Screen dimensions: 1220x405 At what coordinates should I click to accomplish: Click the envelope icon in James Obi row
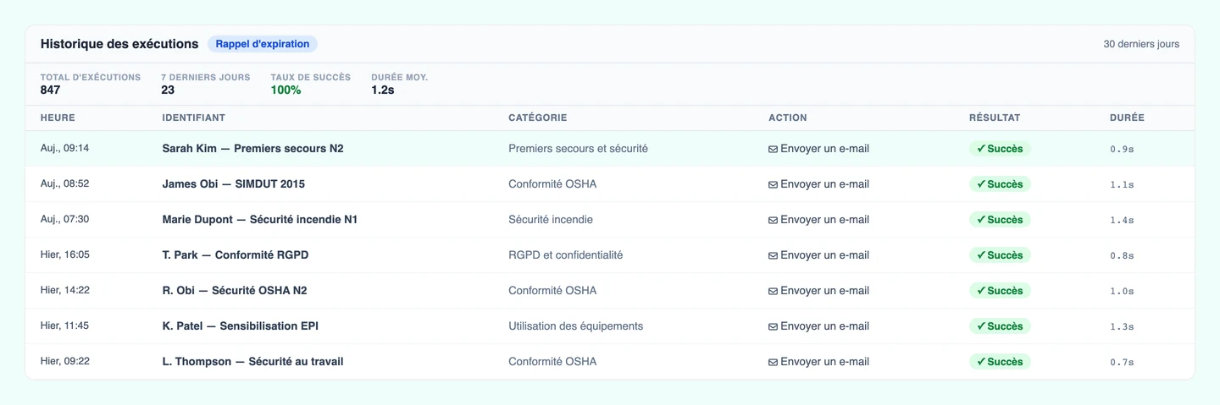click(x=773, y=184)
